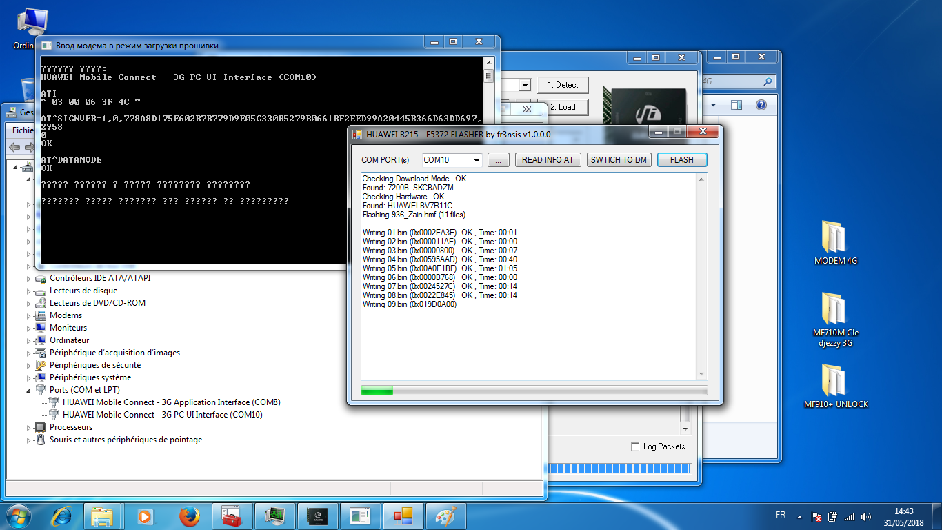The width and height of the screenshot is (942, 530).
Task: Expand the Périphériques de sécurité node
Action: pos(29,365)
